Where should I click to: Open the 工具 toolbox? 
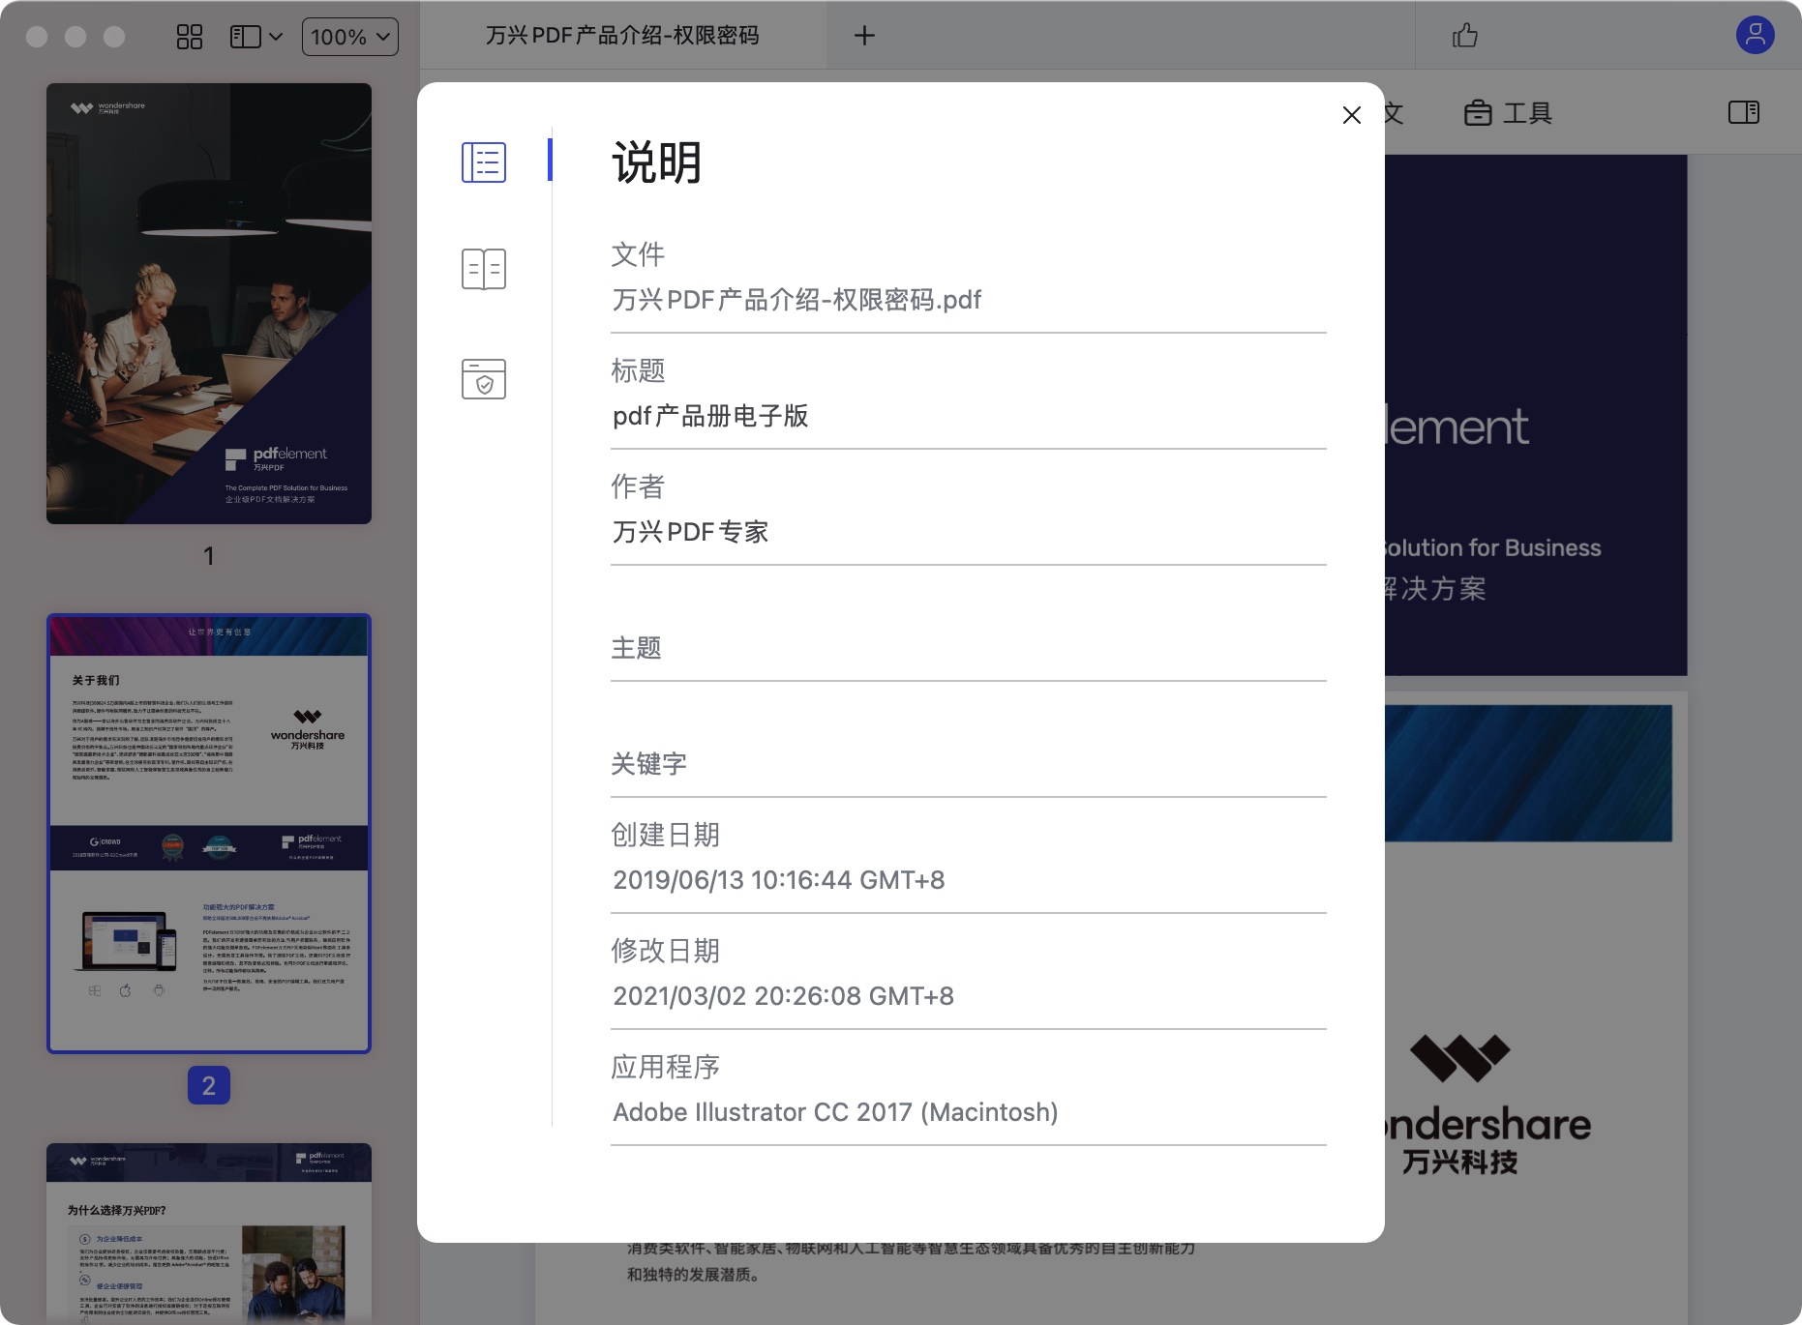click(x=1509, y=113)
